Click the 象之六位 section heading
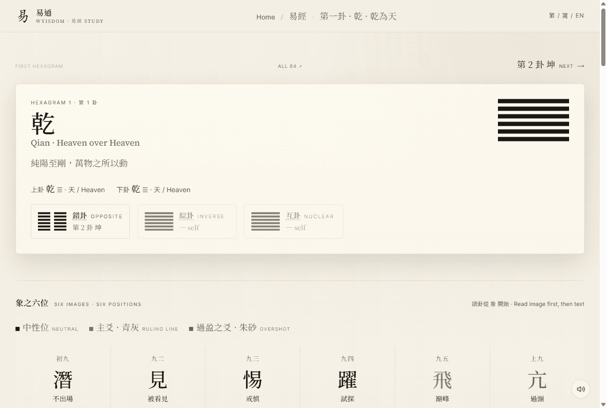The height and width of the screenshot is (408, 607). [x=32, y=303]
